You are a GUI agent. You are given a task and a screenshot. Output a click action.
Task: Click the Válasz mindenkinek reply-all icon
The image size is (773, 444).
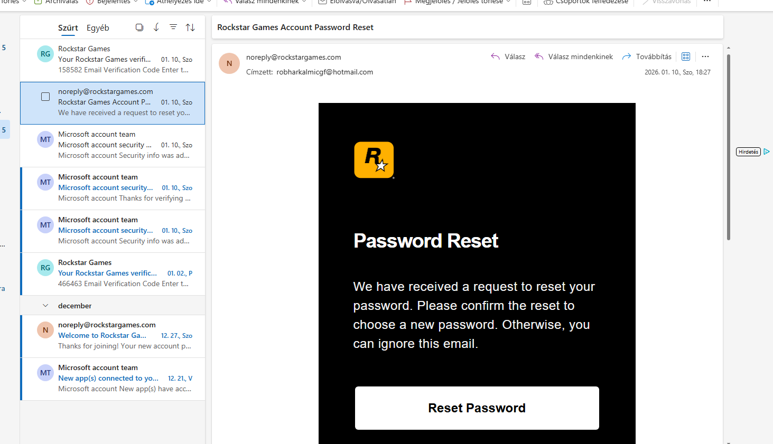tap(539, 56)
